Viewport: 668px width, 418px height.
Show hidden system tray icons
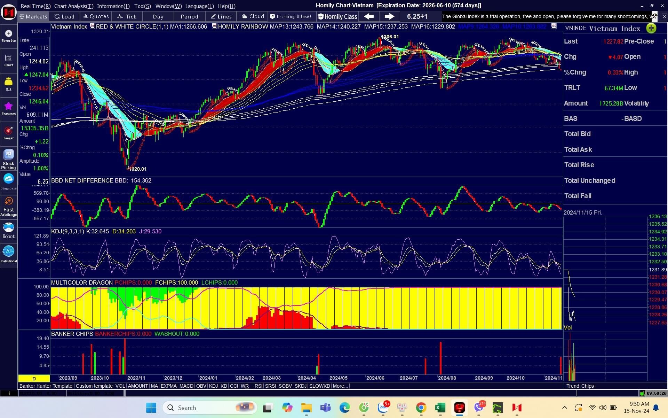click(564, 408)
